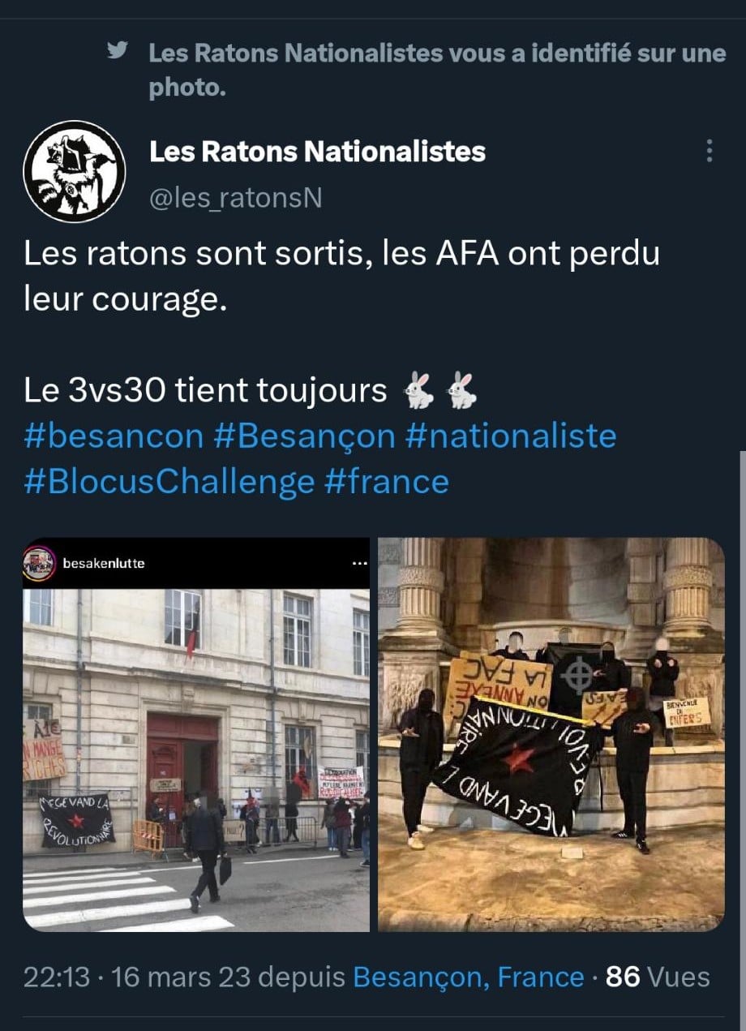Tap the Les Ratons Nationalistes profile avatar
This screenshot has height=1031, width=746.
pos(75,171)
